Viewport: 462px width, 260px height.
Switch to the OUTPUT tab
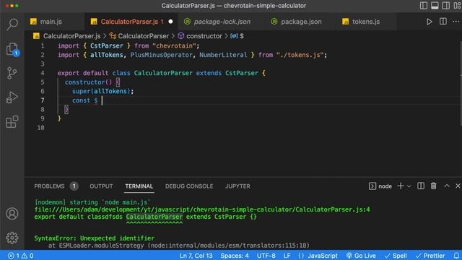(101, 186)
